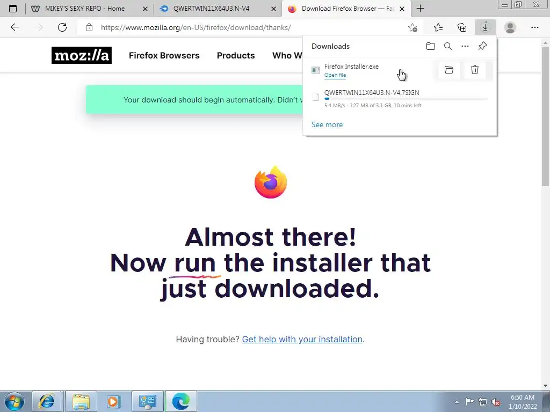Open Action Center flag icon
This screenshot has width=550, height=412.
[x=469, y=402]
